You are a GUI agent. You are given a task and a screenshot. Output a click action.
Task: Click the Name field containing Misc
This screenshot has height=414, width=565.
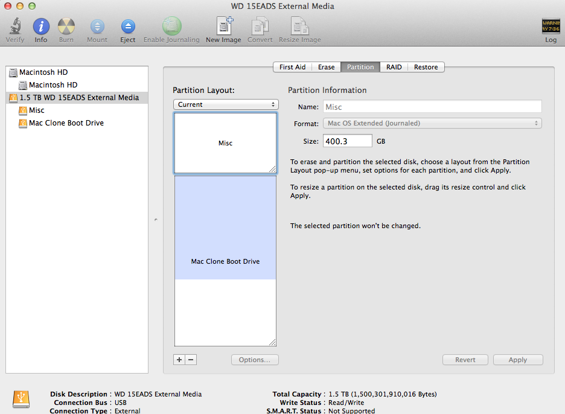[432, 107]
